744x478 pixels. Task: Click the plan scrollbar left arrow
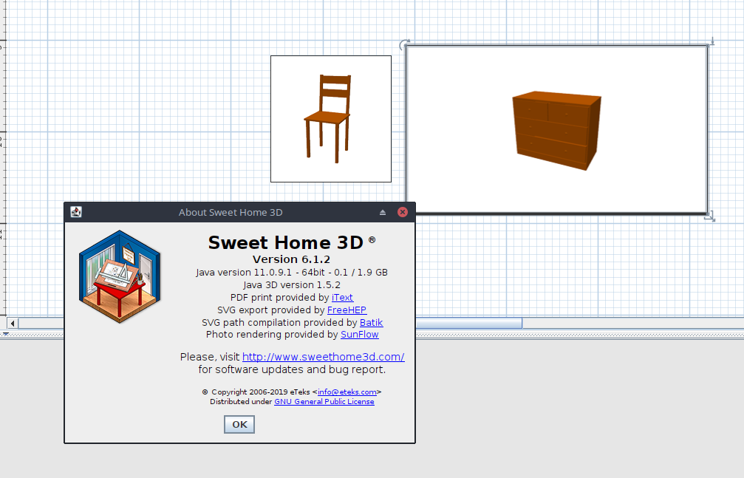pyautogui.click(x=13, y=324)
